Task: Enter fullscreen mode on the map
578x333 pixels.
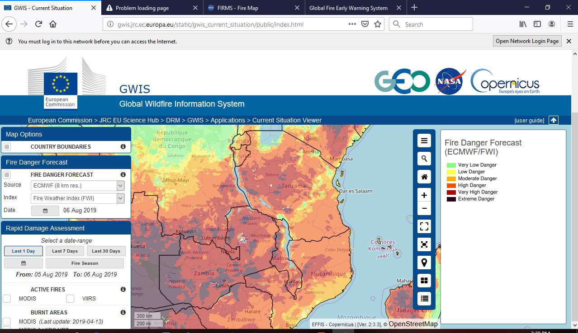Action: 424,226
